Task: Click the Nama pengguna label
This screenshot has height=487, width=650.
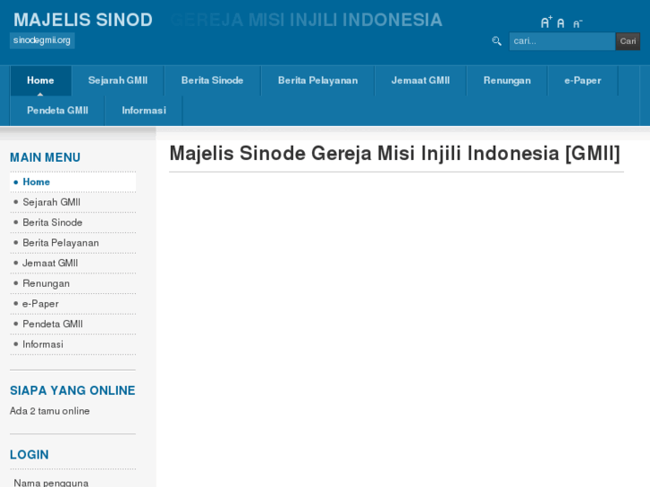Action: tap(51, 483)
